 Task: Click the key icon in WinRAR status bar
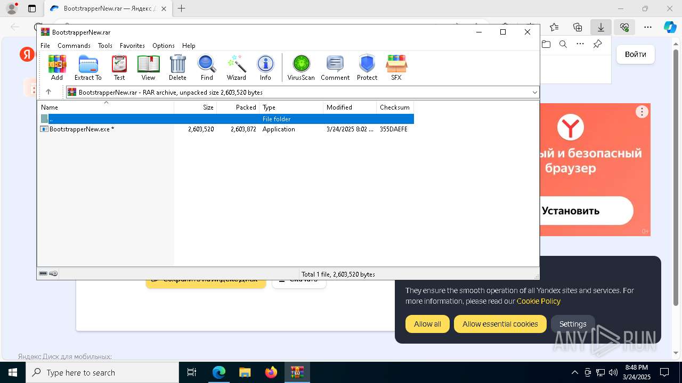53,273
